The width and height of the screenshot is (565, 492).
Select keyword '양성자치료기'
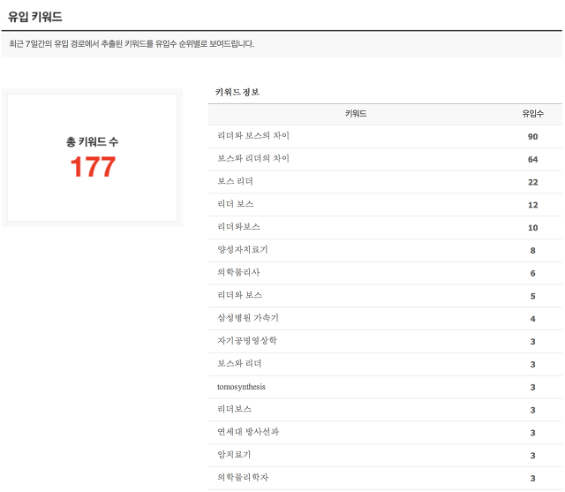[x=243, y=249]
